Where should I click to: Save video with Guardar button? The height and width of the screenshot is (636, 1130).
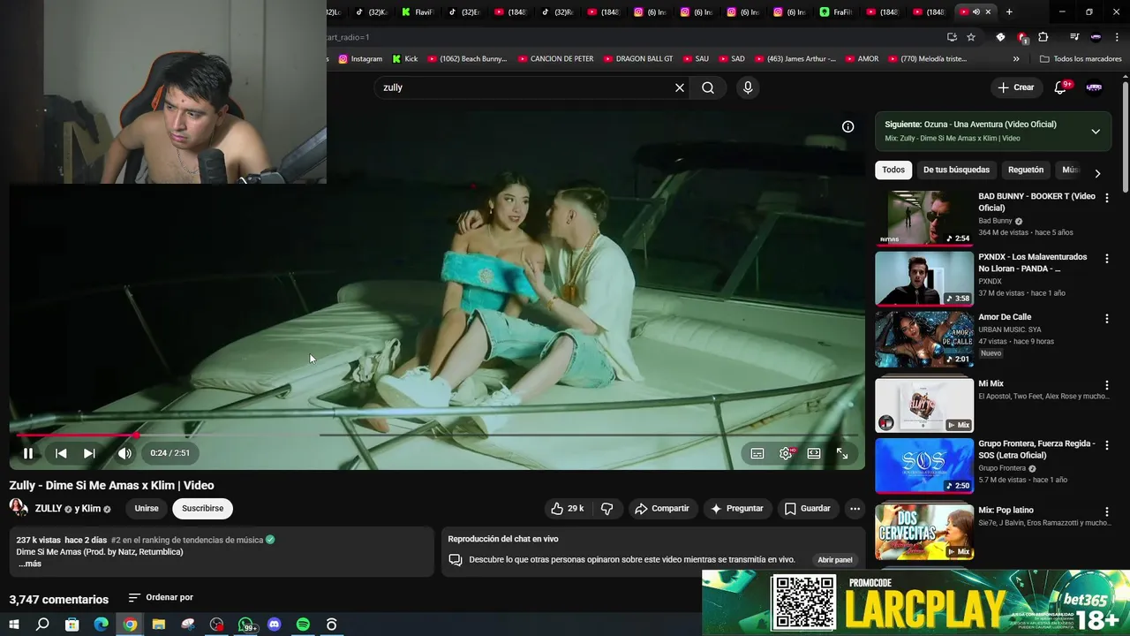point(808,509)
